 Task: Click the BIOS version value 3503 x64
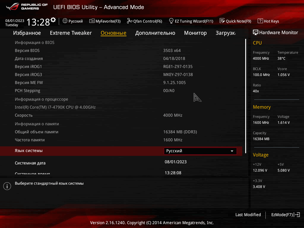point(172,50)
